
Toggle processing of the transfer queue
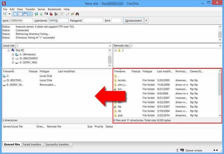pyautogui.click(x=41, y=14)
